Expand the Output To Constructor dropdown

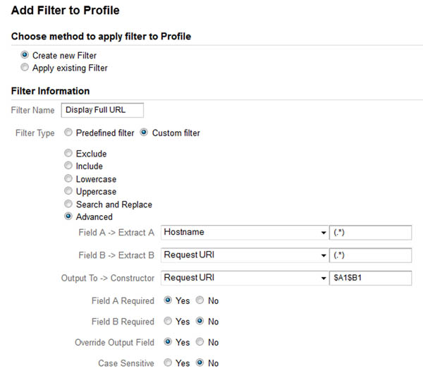[243, 278]
